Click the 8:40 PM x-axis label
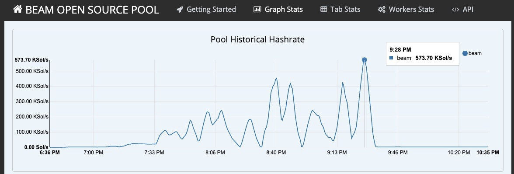 [x=276, y=153]
